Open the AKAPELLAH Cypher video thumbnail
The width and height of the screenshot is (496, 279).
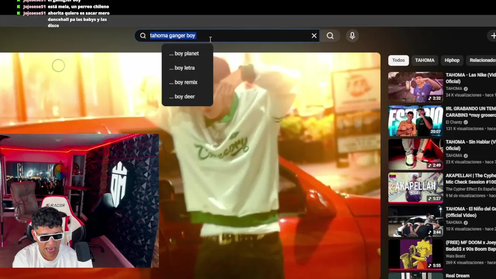tap(415, 188)
